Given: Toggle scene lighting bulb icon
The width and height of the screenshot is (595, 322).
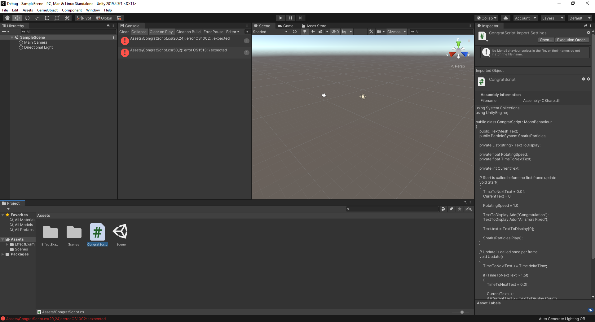Looking at the screenshot, I should (x=305, y=32).
